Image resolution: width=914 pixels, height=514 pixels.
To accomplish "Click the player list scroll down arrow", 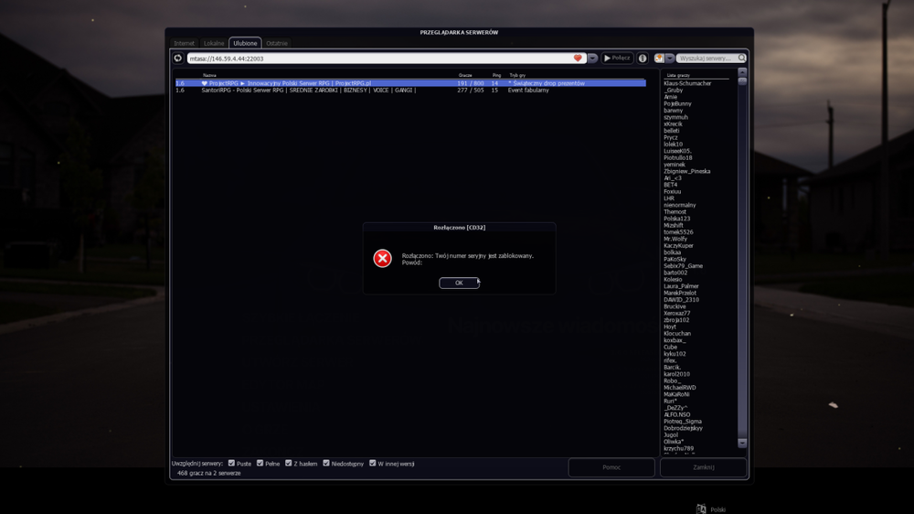I will [x=742, y=444].
